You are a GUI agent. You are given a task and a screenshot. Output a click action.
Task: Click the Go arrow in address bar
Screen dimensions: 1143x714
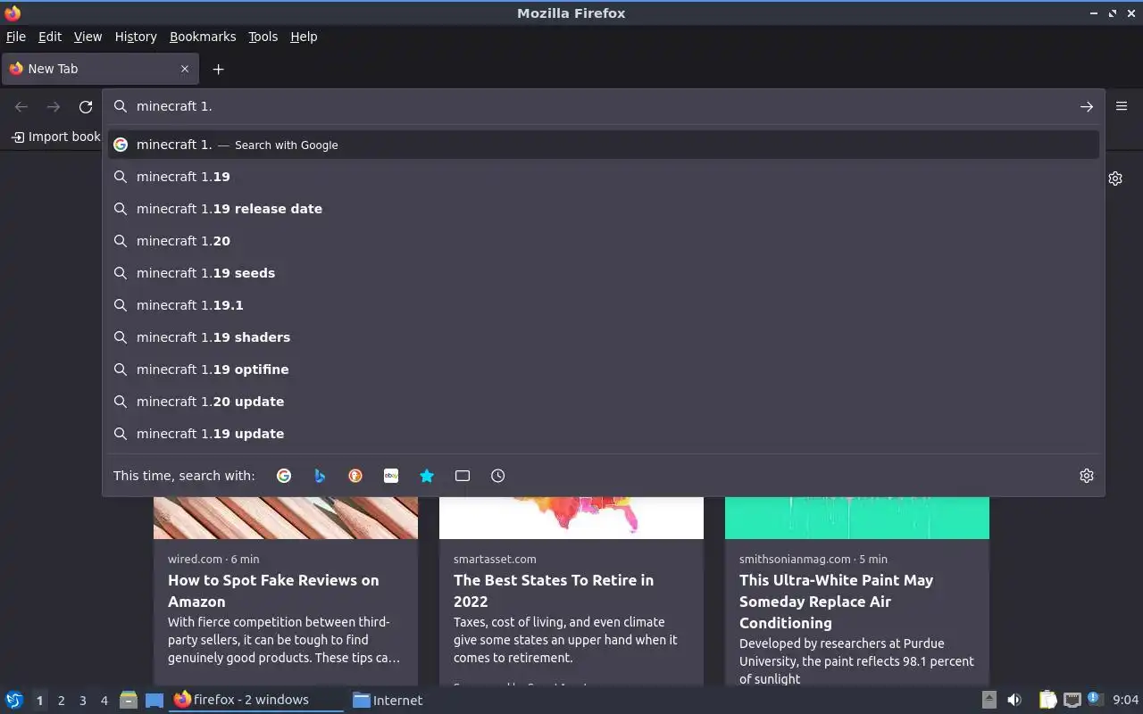tap(1086, 106)
